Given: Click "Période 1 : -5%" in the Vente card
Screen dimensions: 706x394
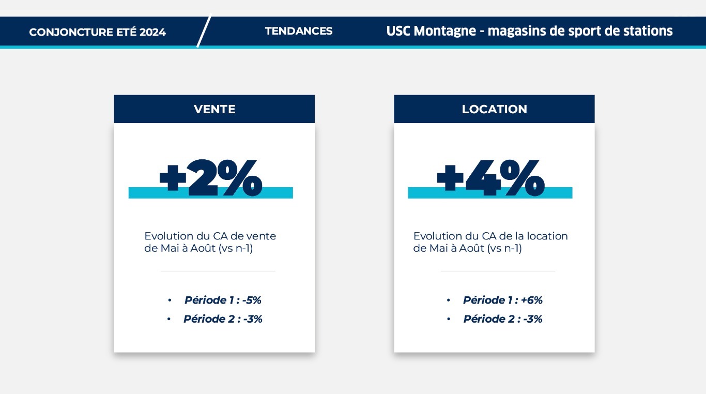Looking at the screenshot, I should coord(223,300).
